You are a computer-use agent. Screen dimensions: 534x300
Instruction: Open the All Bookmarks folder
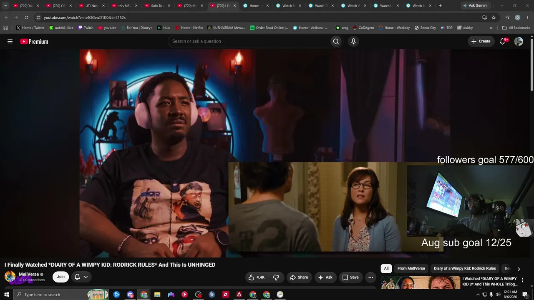516,28
